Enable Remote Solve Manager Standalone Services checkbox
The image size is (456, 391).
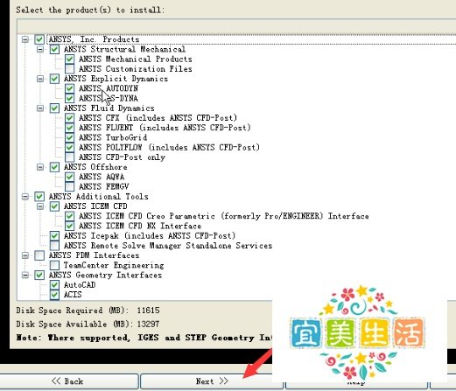tap(54, 246)
